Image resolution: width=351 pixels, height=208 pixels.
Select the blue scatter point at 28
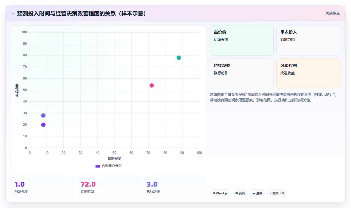tap(43, 115)
